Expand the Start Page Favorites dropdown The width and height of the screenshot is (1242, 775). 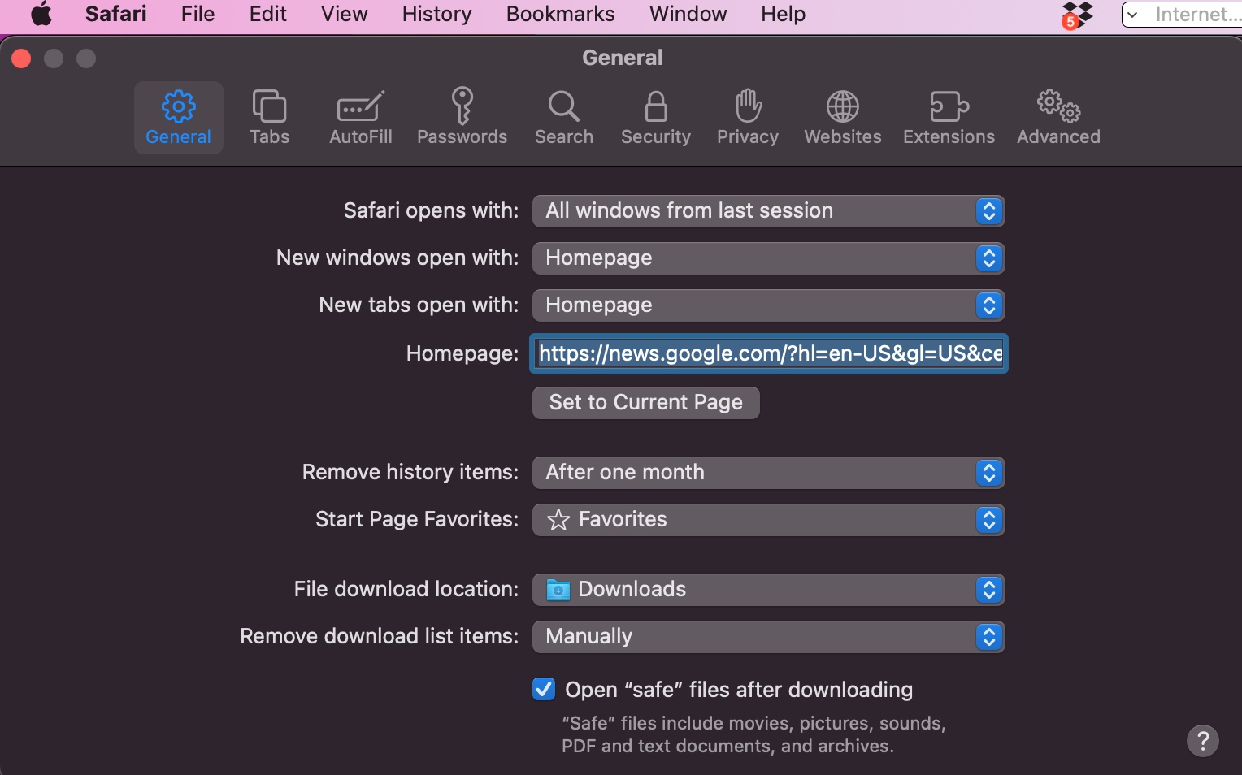tap(768, 520)
